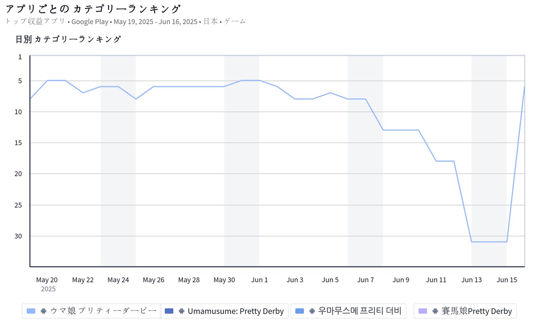533x320 pixels.
Task: Toggle 우마무스메 프리티 더비 legend series
Action: (x=359, y=311)
